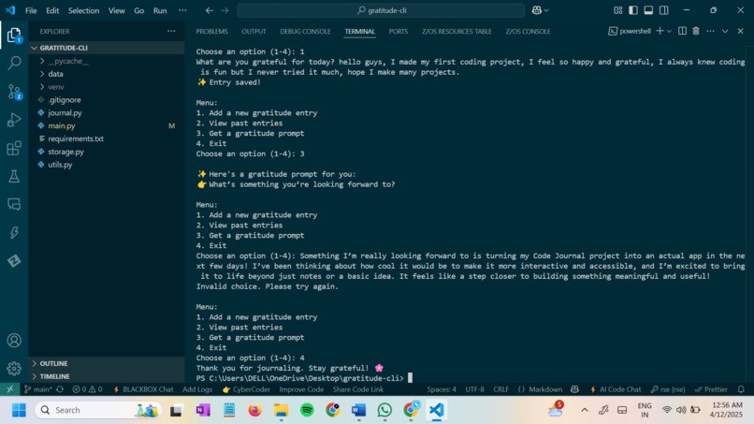Open WhatsApp from the Windows taskbar
Image resolution: width=754 pixels, height=424 pixels.
384,410
